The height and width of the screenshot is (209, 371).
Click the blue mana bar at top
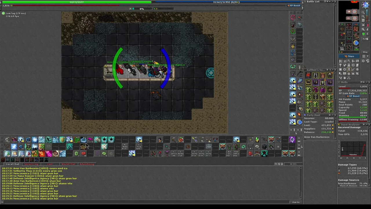(x=228, y=2)
